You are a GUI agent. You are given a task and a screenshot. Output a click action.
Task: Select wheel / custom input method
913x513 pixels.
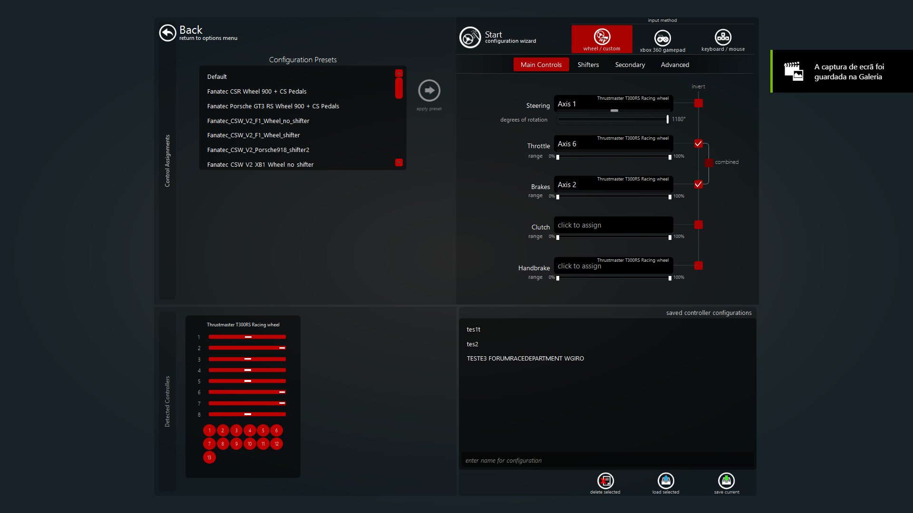tap(602, 39)
